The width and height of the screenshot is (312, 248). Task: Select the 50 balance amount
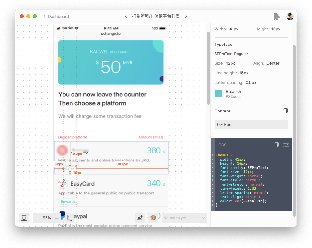tap(111, 67)
